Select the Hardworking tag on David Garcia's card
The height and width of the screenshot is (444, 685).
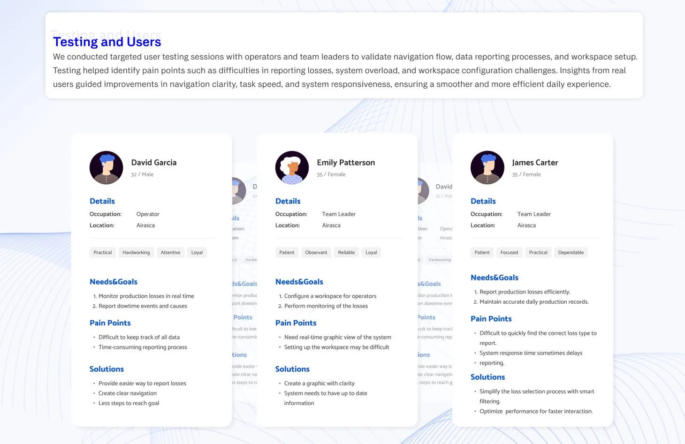136,252
